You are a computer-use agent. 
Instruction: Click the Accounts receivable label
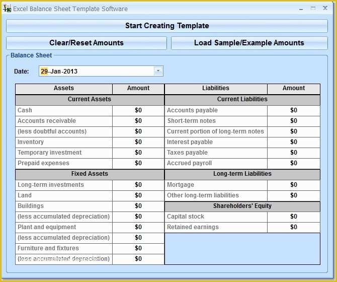47,121
